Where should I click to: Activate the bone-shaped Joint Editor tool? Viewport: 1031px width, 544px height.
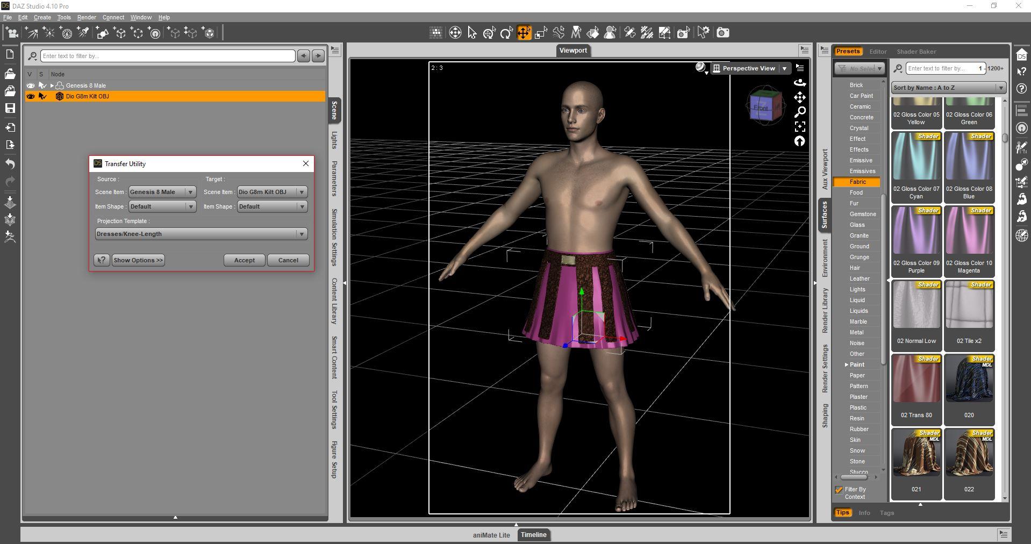[559, 33]
